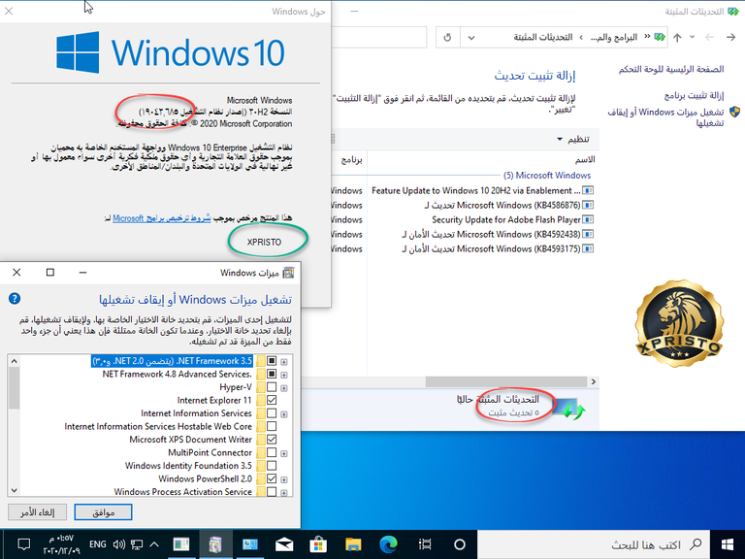
Task: Refresh the installed updates list
Action: pos(447,38)
